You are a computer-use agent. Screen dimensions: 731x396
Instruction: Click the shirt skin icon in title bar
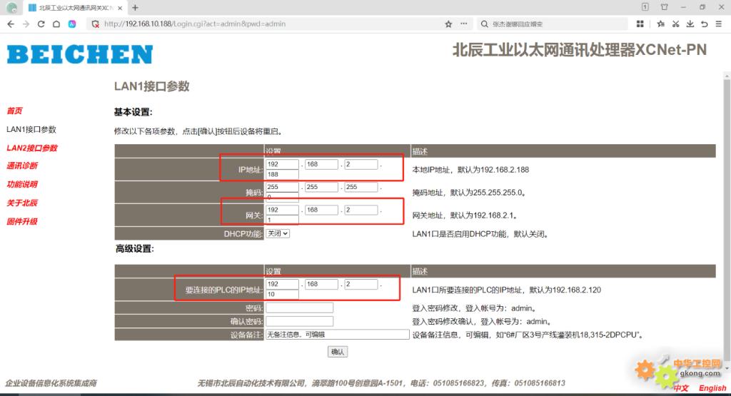click(x=665, y=7)
